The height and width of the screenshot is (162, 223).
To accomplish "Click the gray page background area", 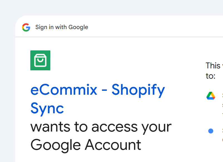I will click(x=7, y=83).
